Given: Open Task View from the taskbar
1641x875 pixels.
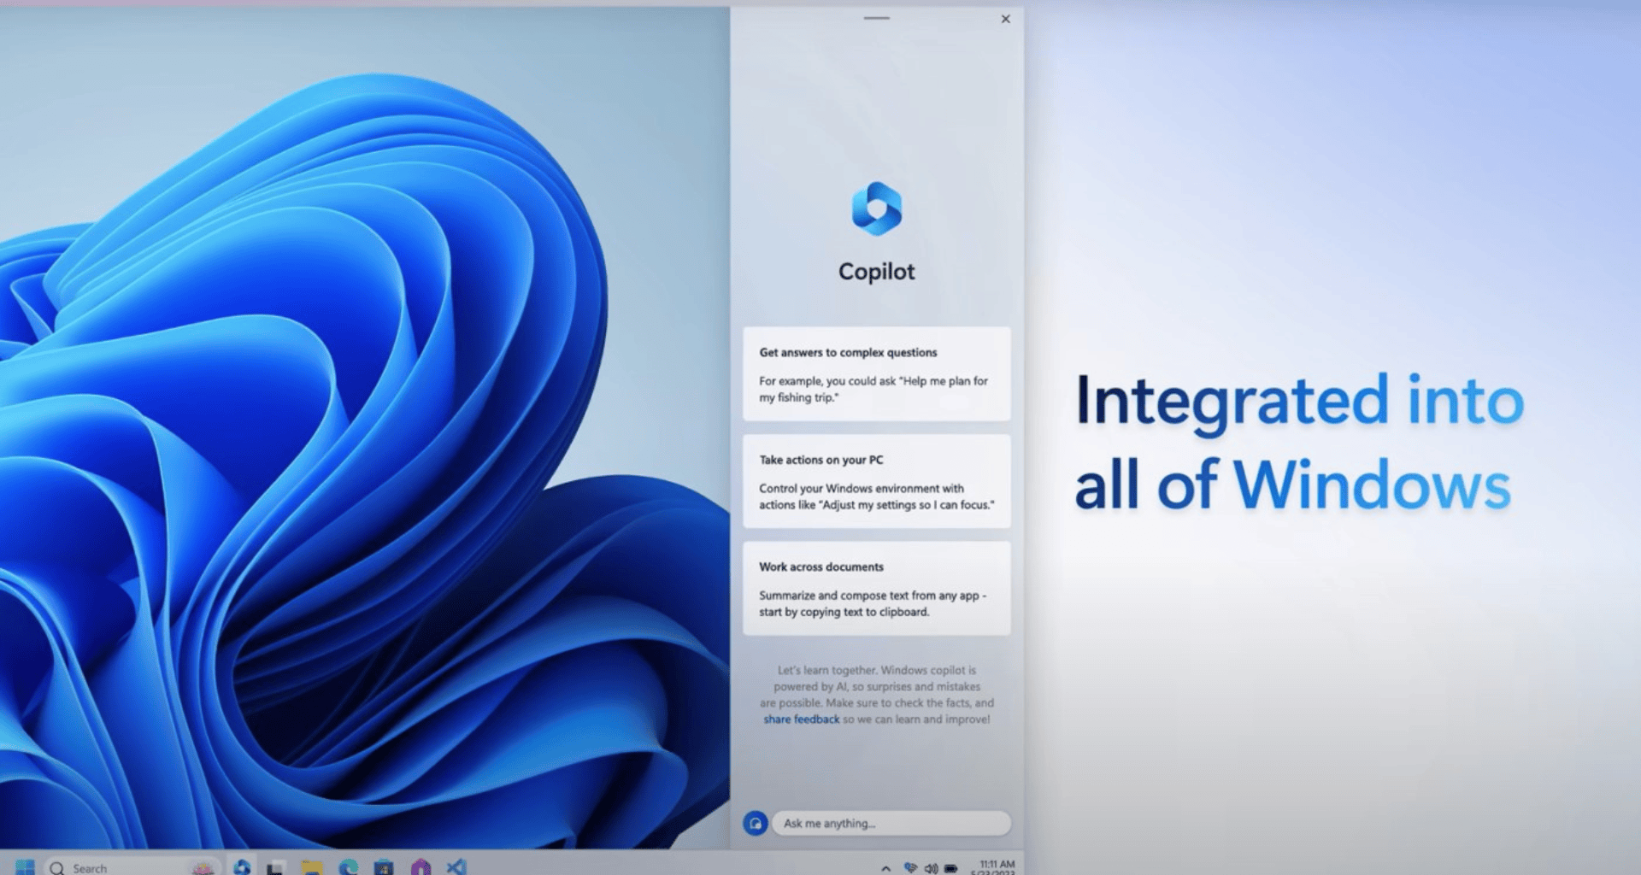Looking at the screenshot, I should [x=275, y=867].
